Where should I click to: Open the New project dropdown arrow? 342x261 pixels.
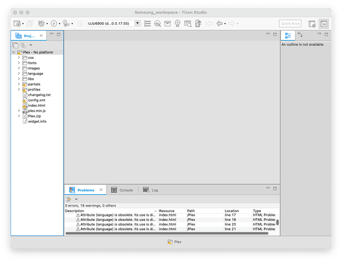coord(23,24)
